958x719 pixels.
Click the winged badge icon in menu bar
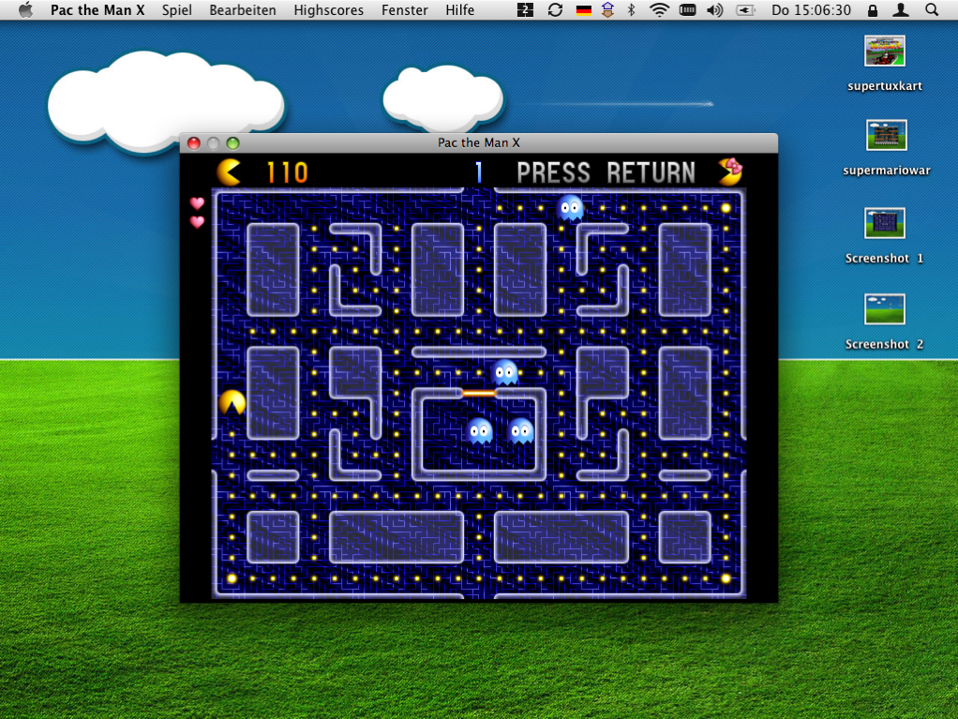tap(607, 9)
